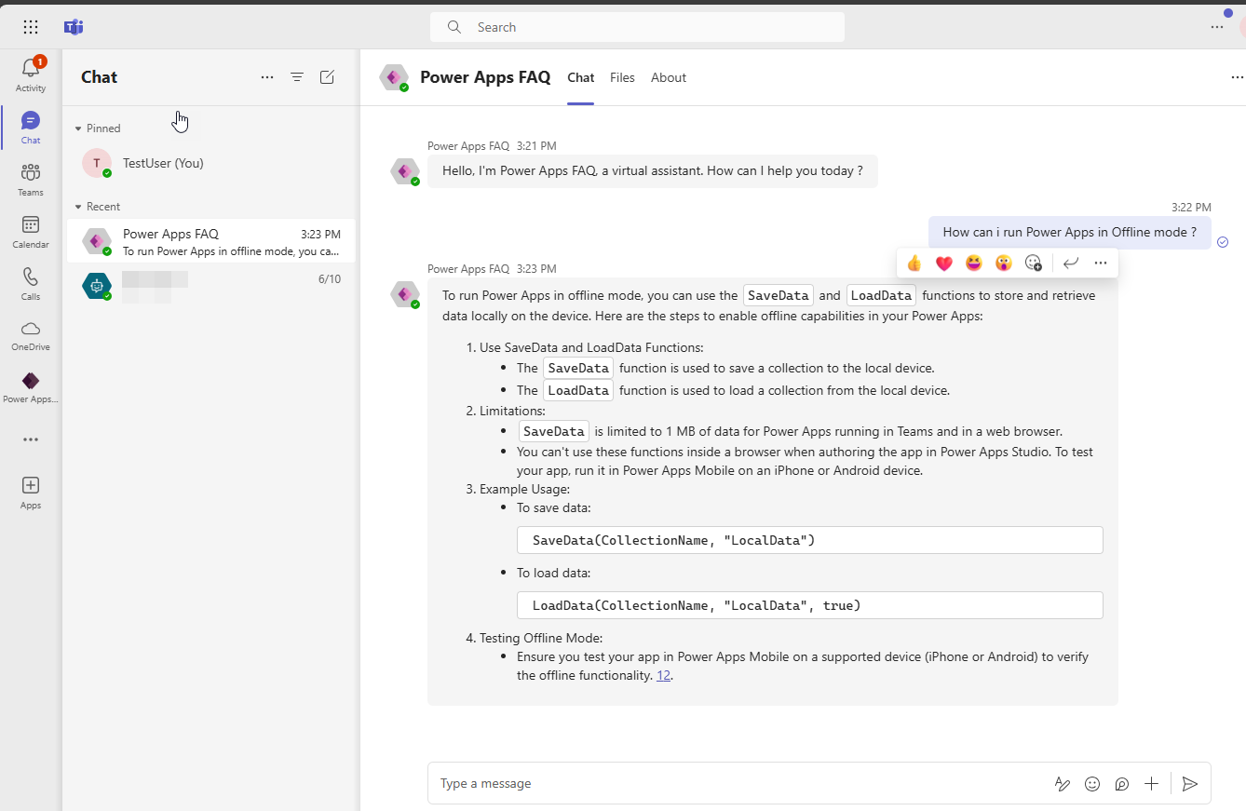Open the About tab

(x=668, y=77)
